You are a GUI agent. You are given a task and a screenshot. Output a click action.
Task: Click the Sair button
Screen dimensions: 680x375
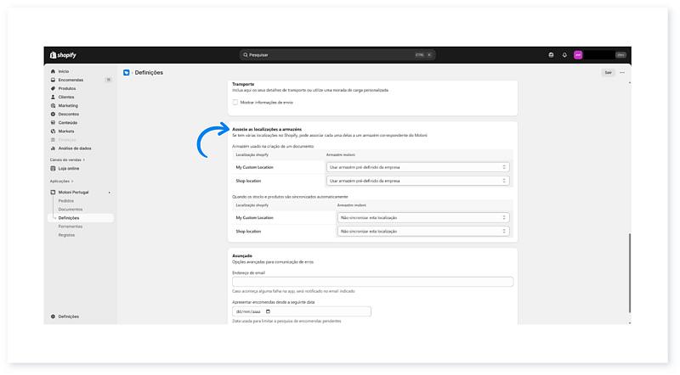point(608,73)
